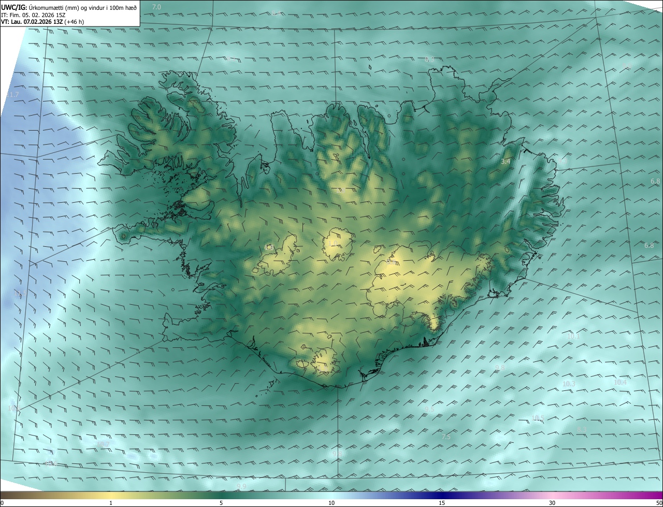Click the map value "9.5" south of Iceland
663x507 pixels.
pos(429,410)
